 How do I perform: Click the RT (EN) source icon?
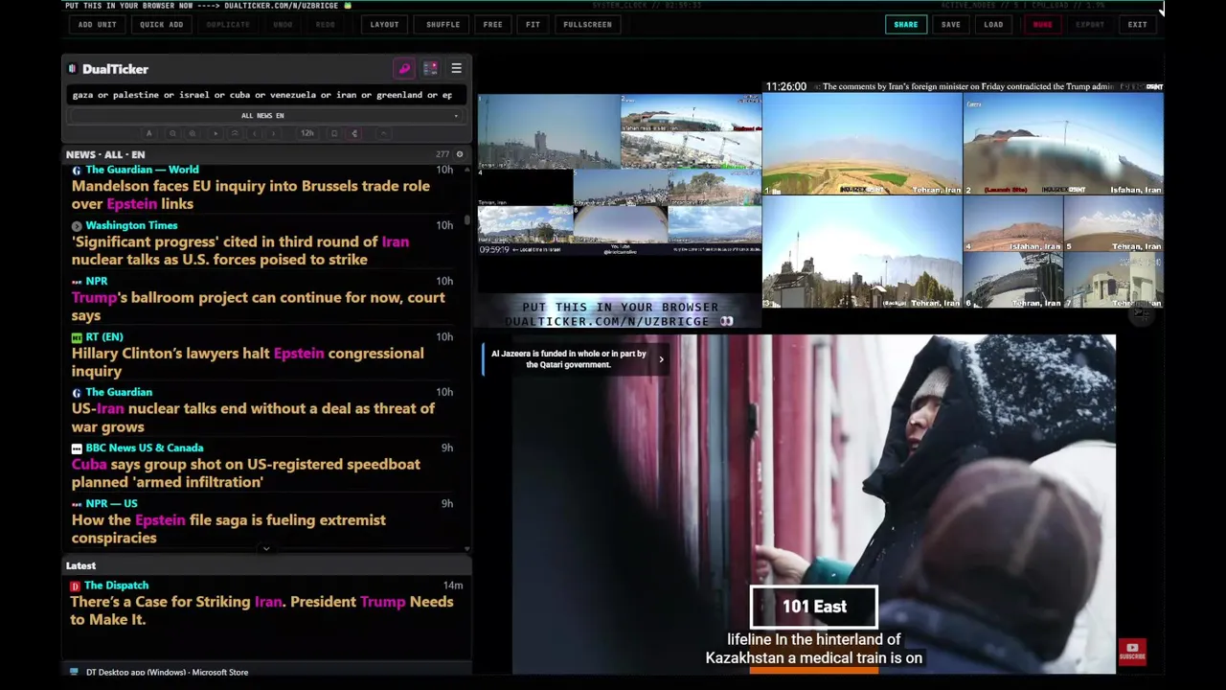77,337
